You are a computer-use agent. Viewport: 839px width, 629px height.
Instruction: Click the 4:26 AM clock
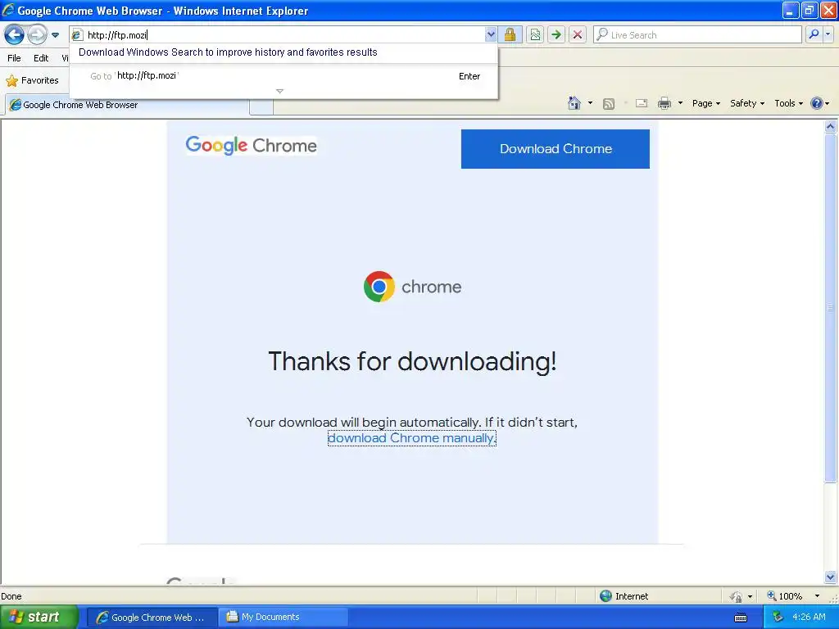click(x=809, y=618)
